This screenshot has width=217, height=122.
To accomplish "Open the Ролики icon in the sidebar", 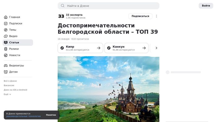I will tap(6, 49).
